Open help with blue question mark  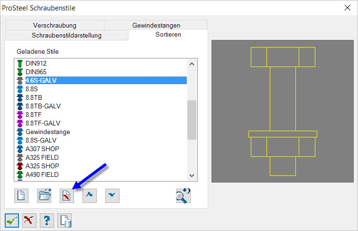(47, 221)
